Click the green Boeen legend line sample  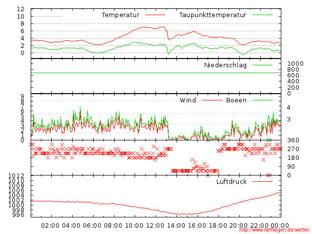pyautogui.click(x=262, y=100)
